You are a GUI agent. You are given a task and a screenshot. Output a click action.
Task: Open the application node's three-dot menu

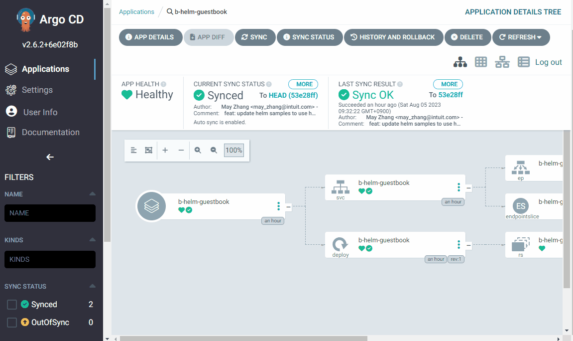[278, 206]
